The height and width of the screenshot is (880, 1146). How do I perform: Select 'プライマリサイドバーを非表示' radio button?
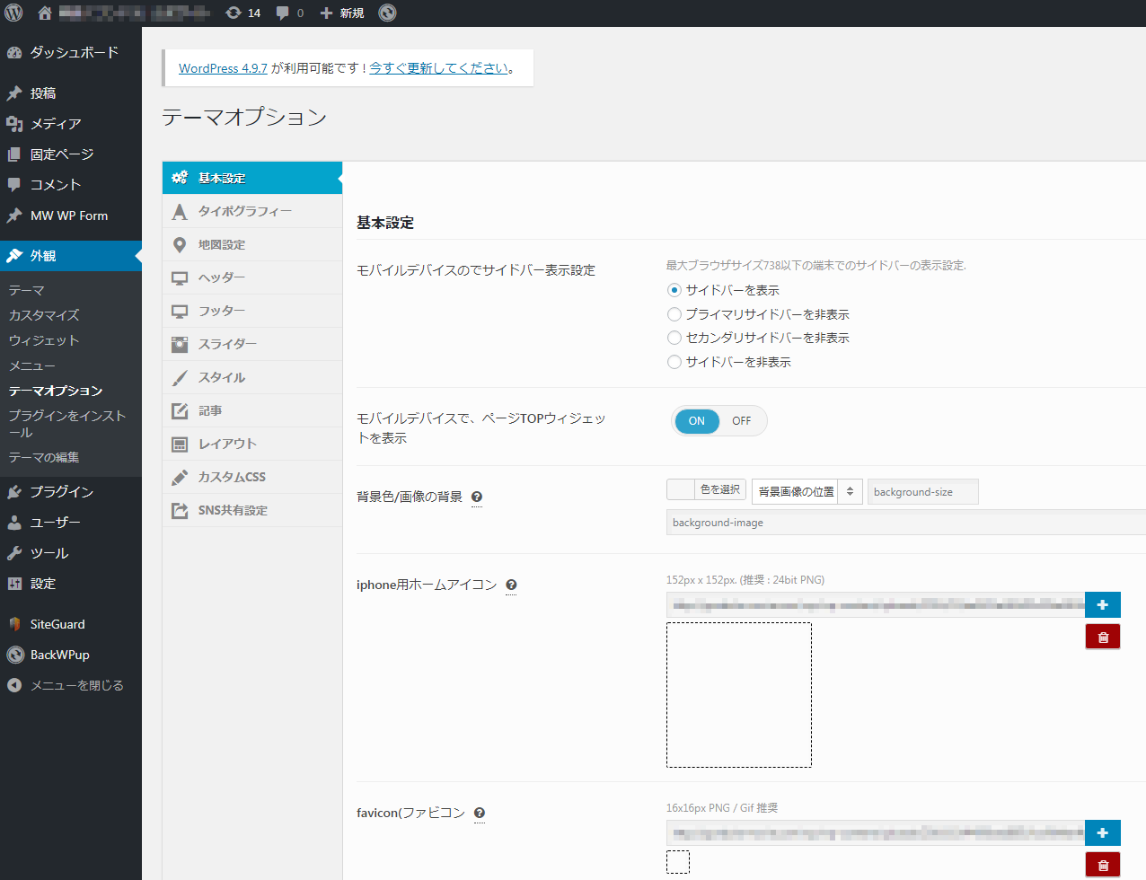click(674, 314)
